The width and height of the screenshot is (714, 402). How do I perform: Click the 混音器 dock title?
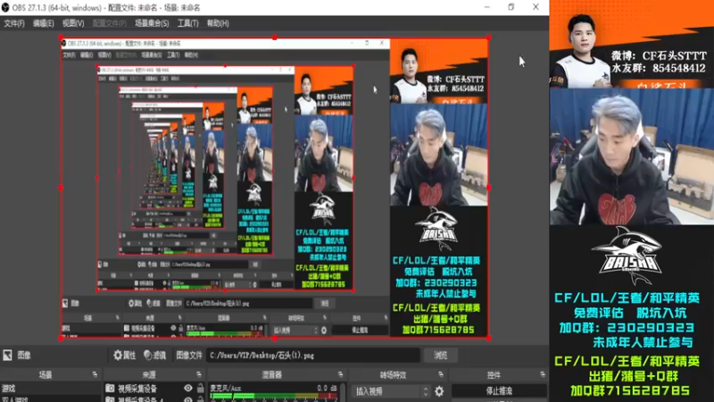pos(271,374)
